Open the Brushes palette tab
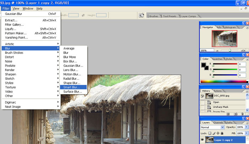 (154, 16)
